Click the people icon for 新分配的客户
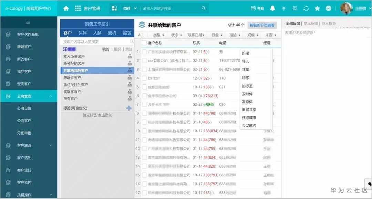 tap(130, 63)
